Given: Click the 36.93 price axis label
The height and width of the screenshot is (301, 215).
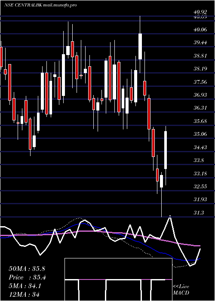Looking at the screenshot, I should click(x=201, y=95).
